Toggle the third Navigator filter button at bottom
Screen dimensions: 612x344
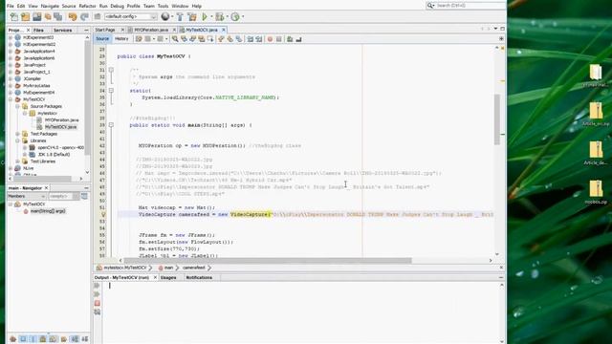pos(33,339)
